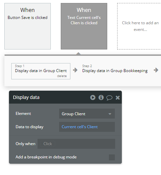161x175 pixels.
Task: Click the arrow after Step 2
Action: 156,70
